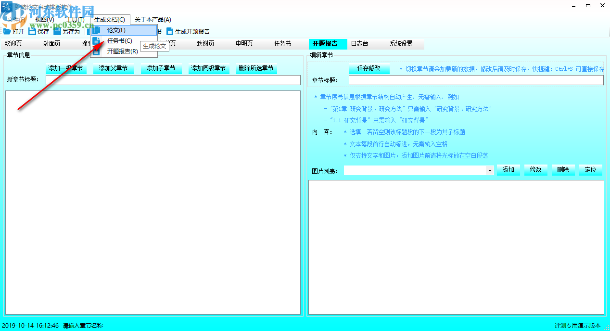Screen dimensions: 610x331
Task: Click inside the chapter content text area
Action: 456,247
